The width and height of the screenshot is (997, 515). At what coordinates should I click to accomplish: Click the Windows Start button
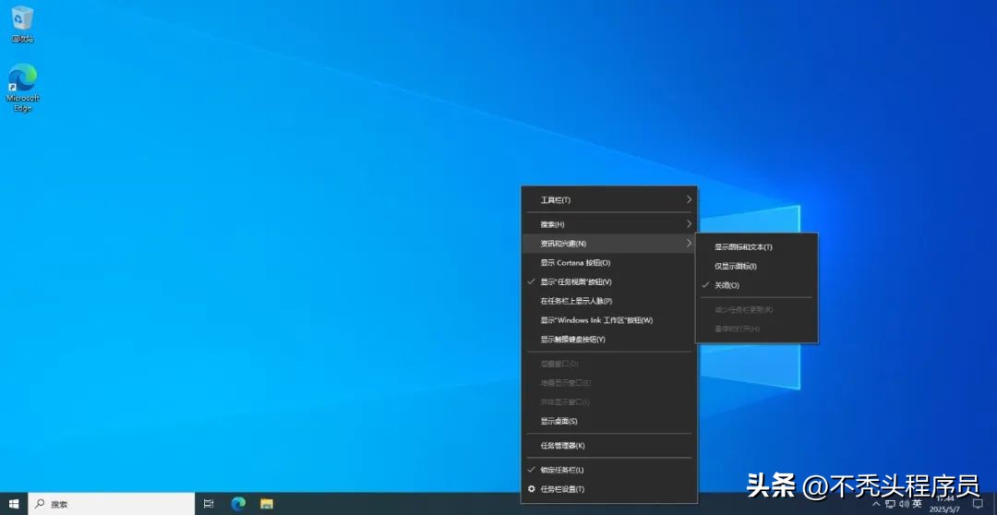coord(14,504)
